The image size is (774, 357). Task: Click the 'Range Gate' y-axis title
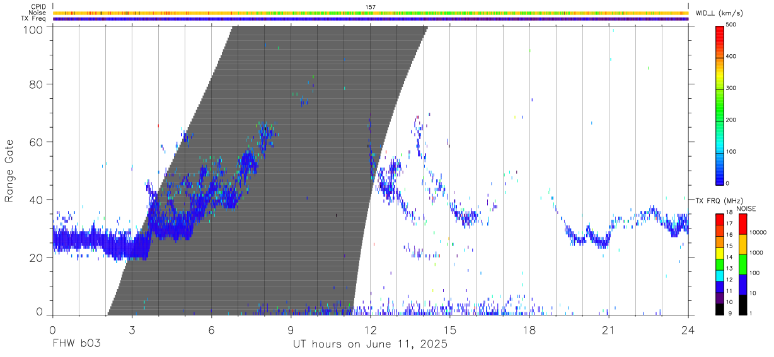(9, 171)
